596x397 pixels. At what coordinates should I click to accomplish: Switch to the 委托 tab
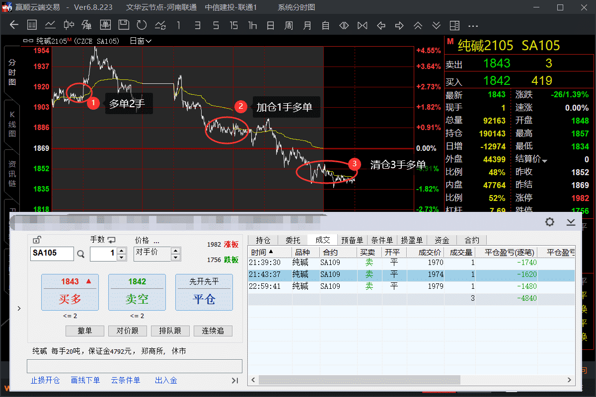(x=293, y=240)
